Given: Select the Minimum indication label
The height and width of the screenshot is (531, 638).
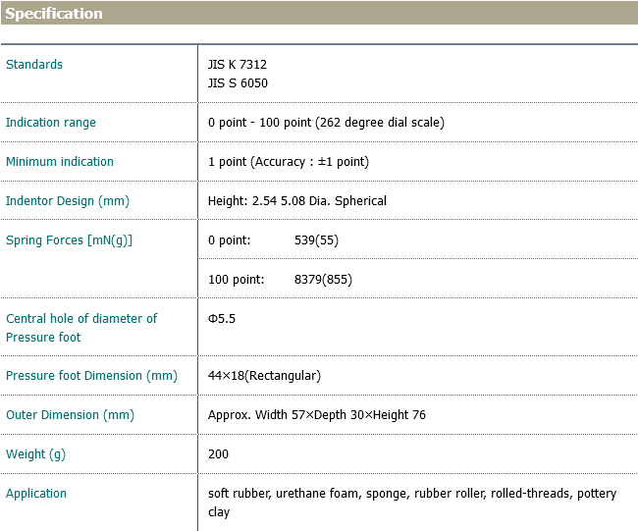Looking at the screenshot, I should 60,162.
